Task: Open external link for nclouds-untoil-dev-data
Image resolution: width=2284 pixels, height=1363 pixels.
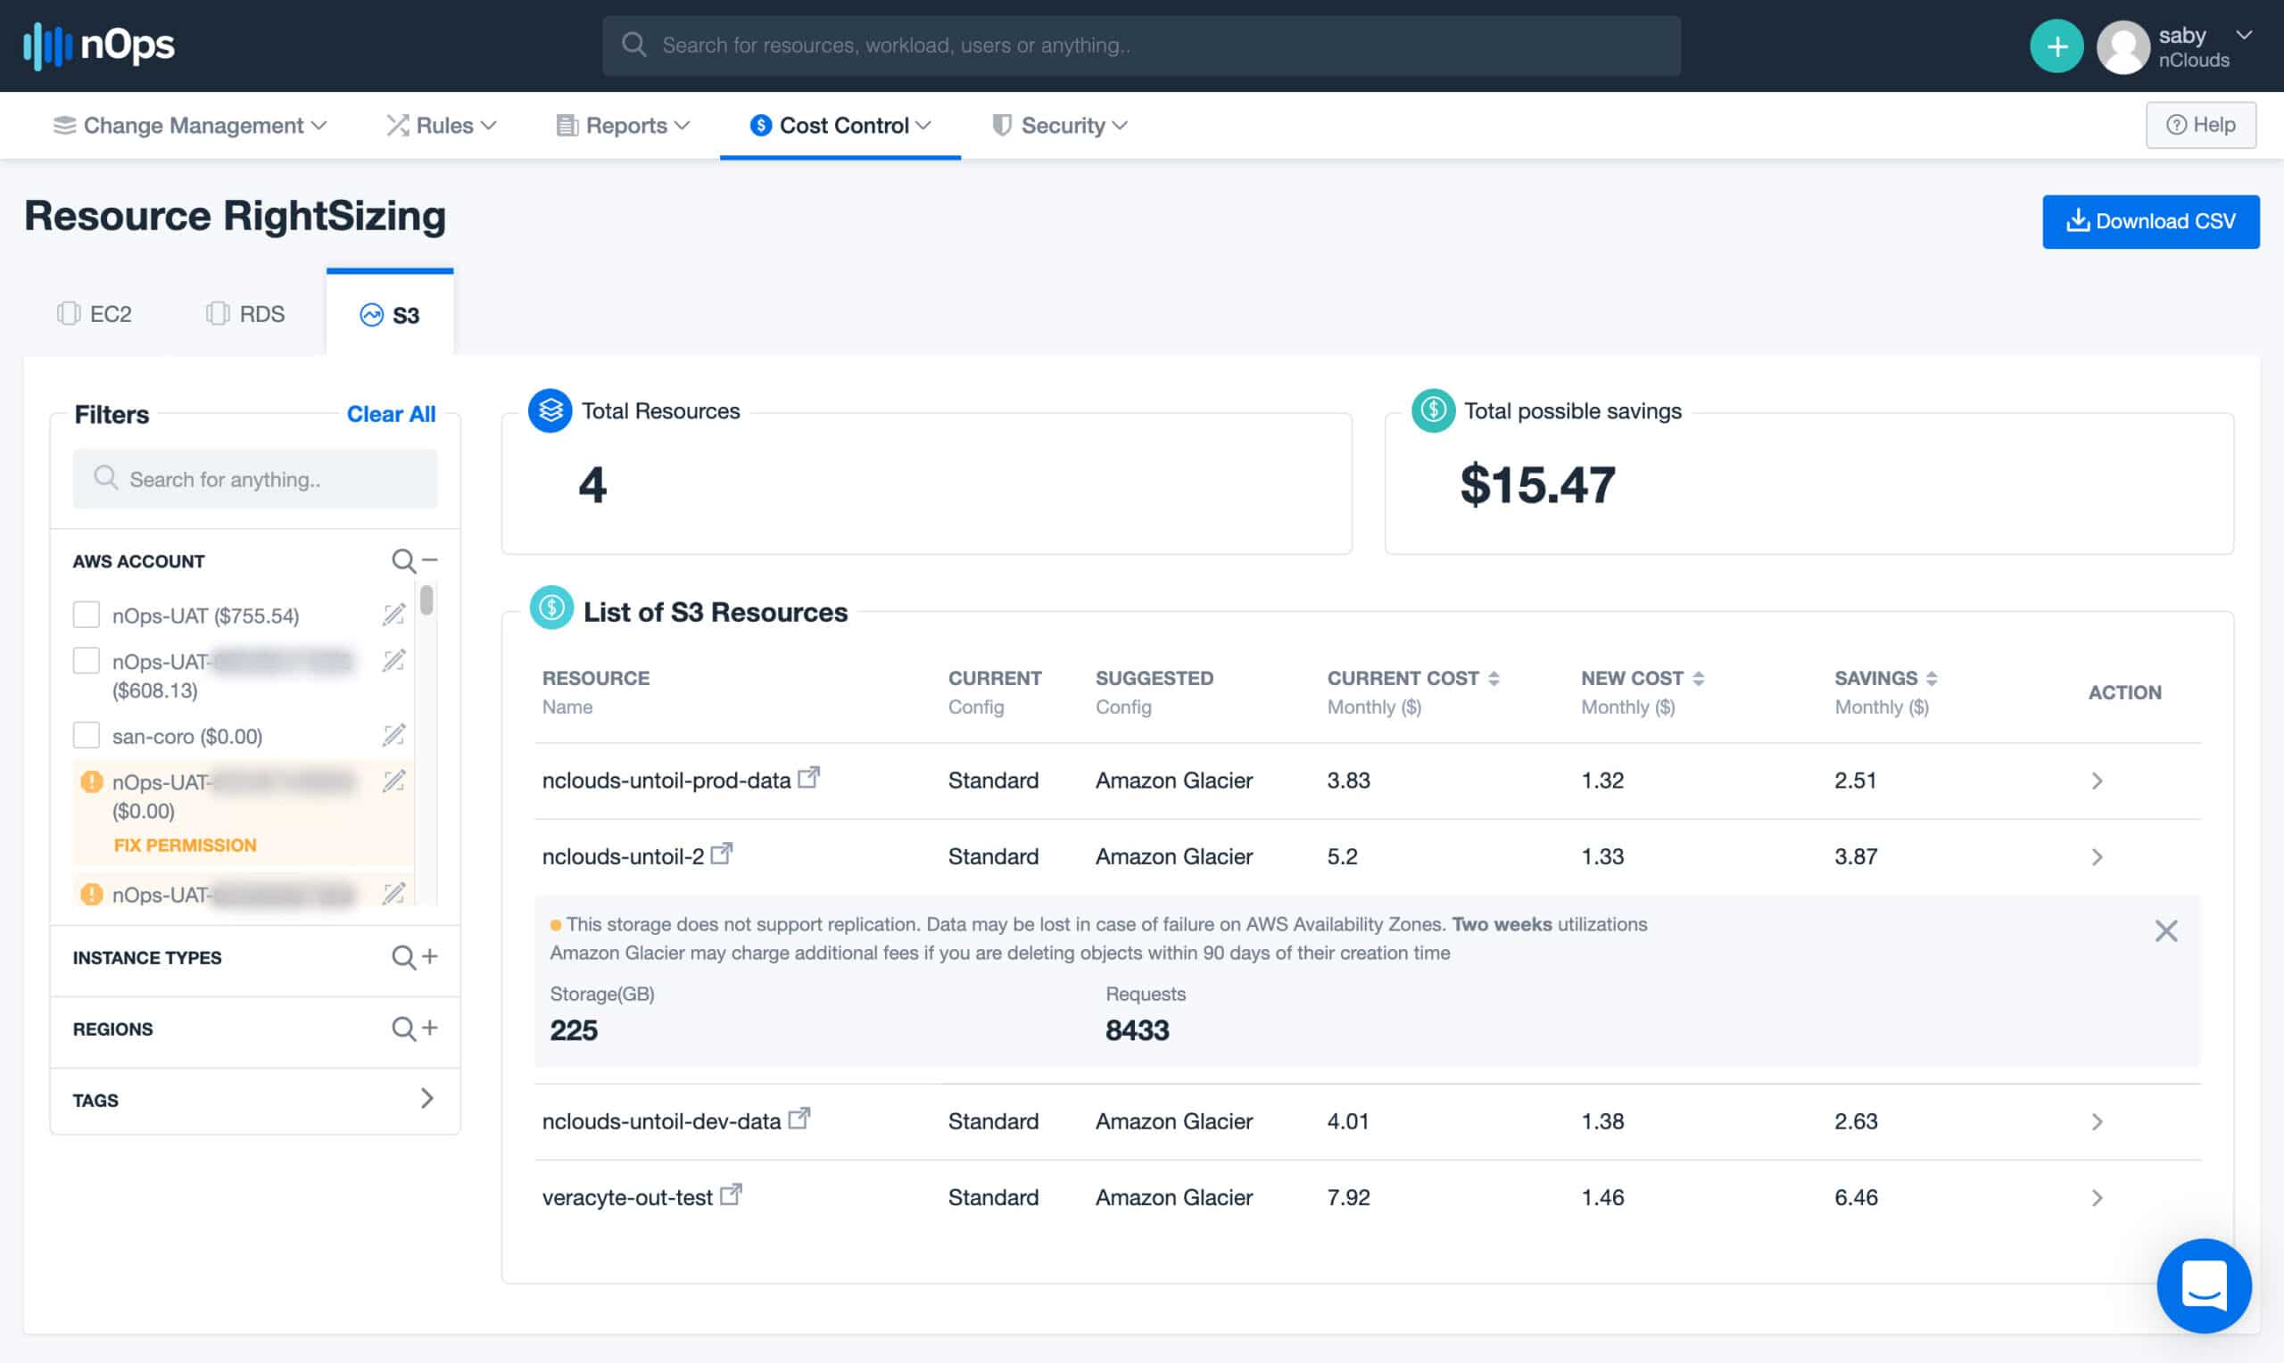Action: [799, 1119]
